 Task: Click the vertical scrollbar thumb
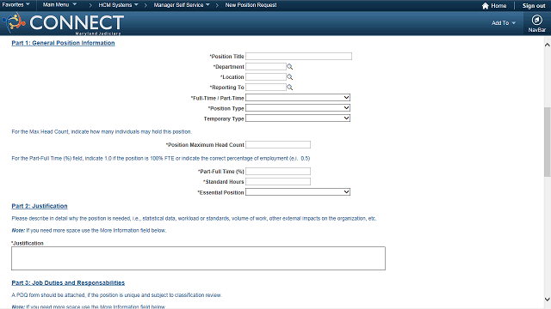[548, 142]
